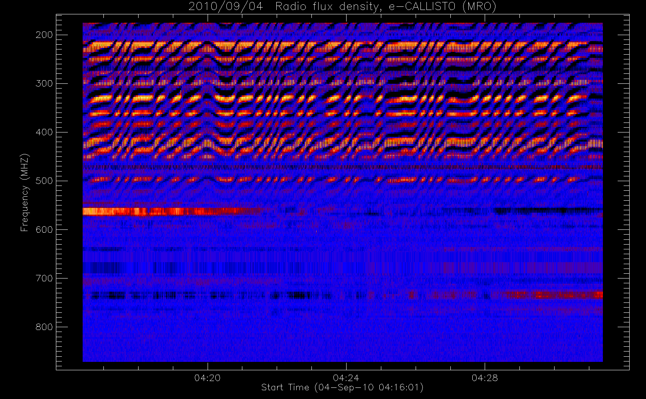Image resolution: width=646 pixels, height=399 pixels.
Task: Click the 500 frequency tick label
Action: 44,181
